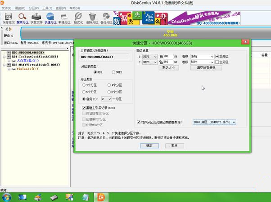
Task: Open the 硬盘(D) menu
Action: click(20, 8)
